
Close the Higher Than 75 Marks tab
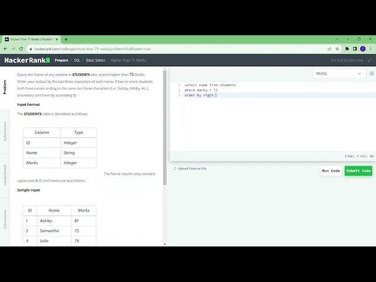[x=57, y=39]
